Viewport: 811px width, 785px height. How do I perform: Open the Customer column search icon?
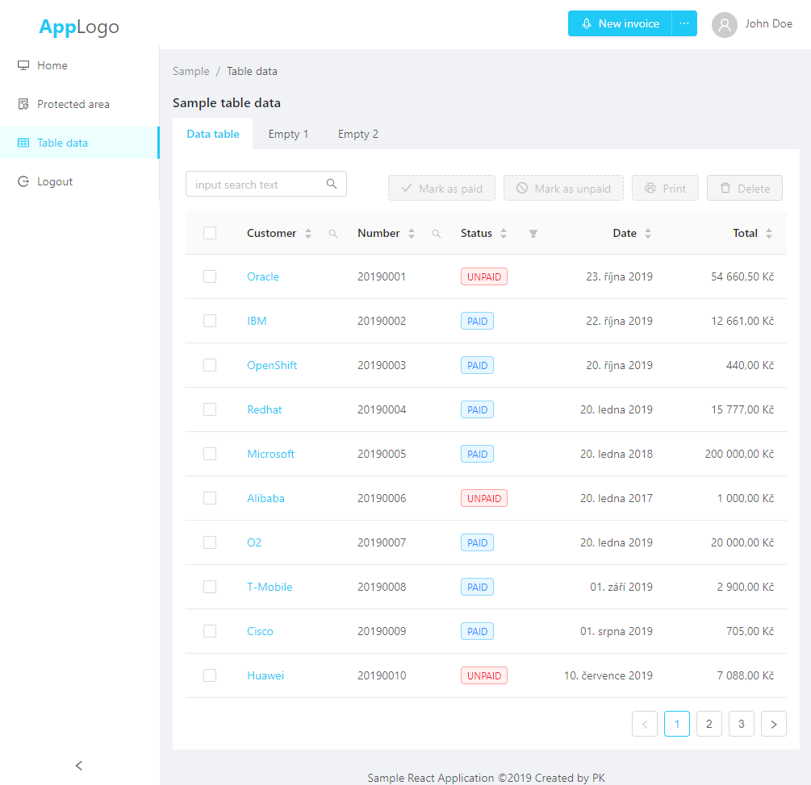pyautogui.click(x=333, y=234)
